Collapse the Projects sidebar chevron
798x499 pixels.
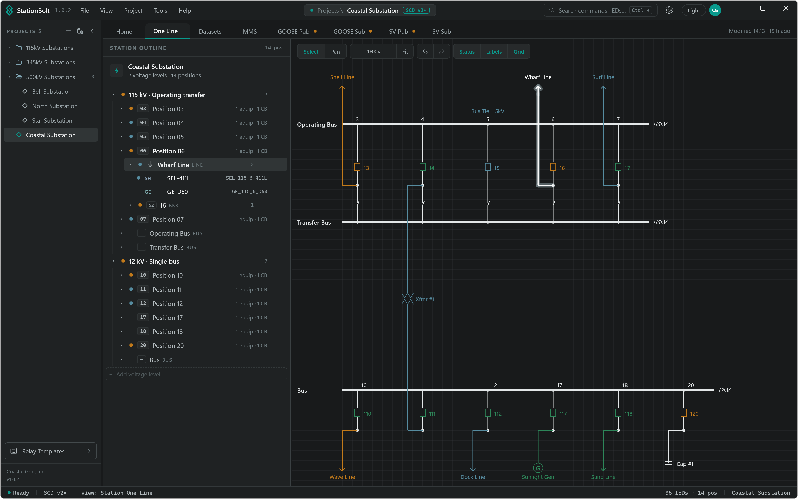click(92, 31)
